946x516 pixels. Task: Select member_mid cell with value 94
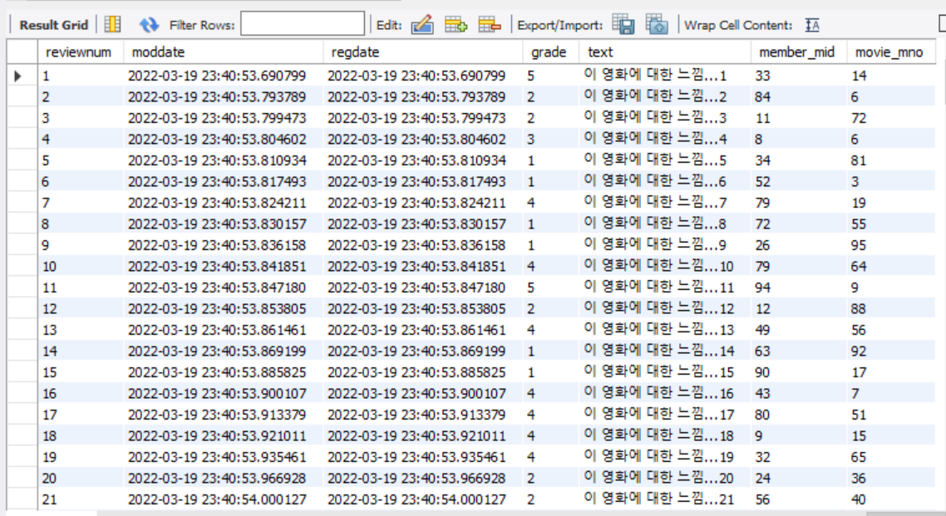pos(799,287)
